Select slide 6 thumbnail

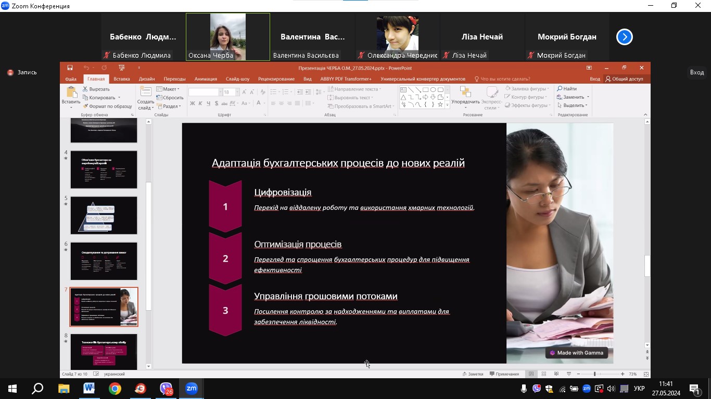tap(104, 261)
